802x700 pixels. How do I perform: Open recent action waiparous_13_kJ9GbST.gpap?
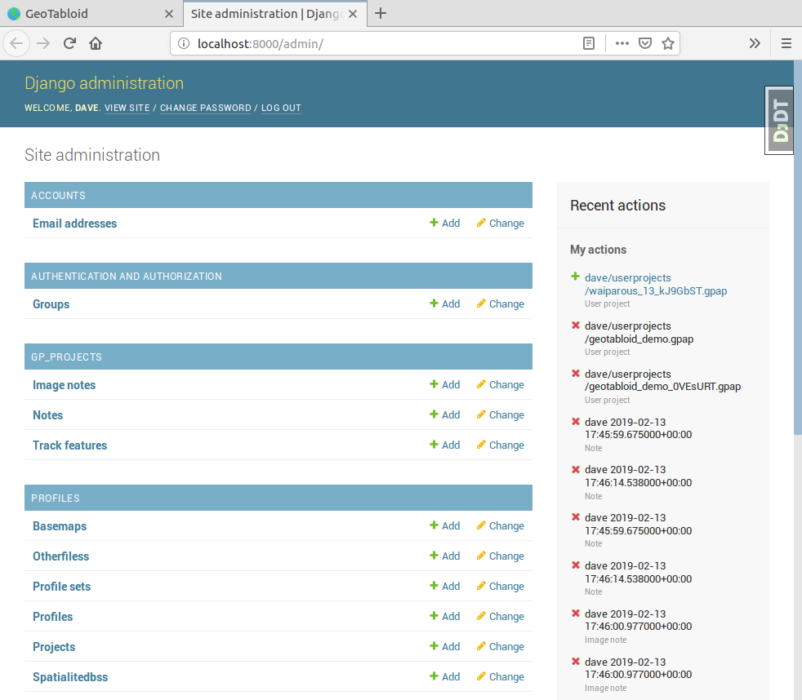pos(656,284)
